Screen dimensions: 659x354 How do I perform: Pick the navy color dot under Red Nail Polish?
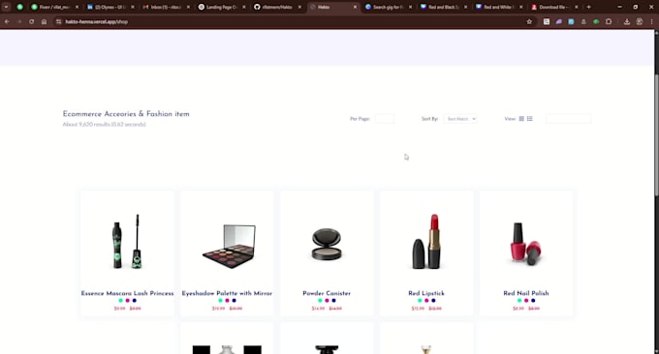pos(533,300)
